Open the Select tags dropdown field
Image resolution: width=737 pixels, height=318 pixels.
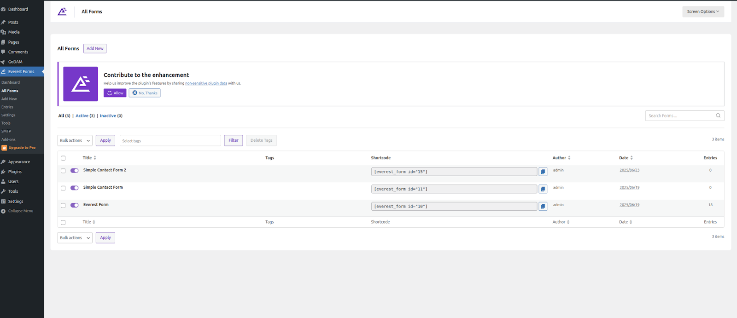click(x=170, y=140)
